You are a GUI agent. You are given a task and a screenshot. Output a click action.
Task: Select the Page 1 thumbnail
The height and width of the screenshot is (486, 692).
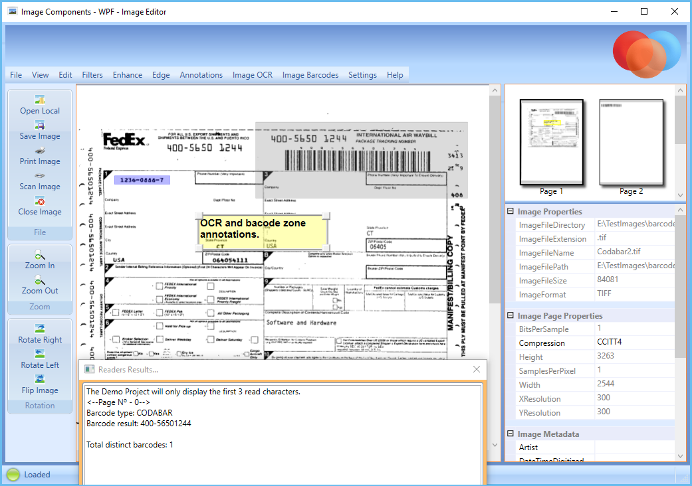point(551,142)
